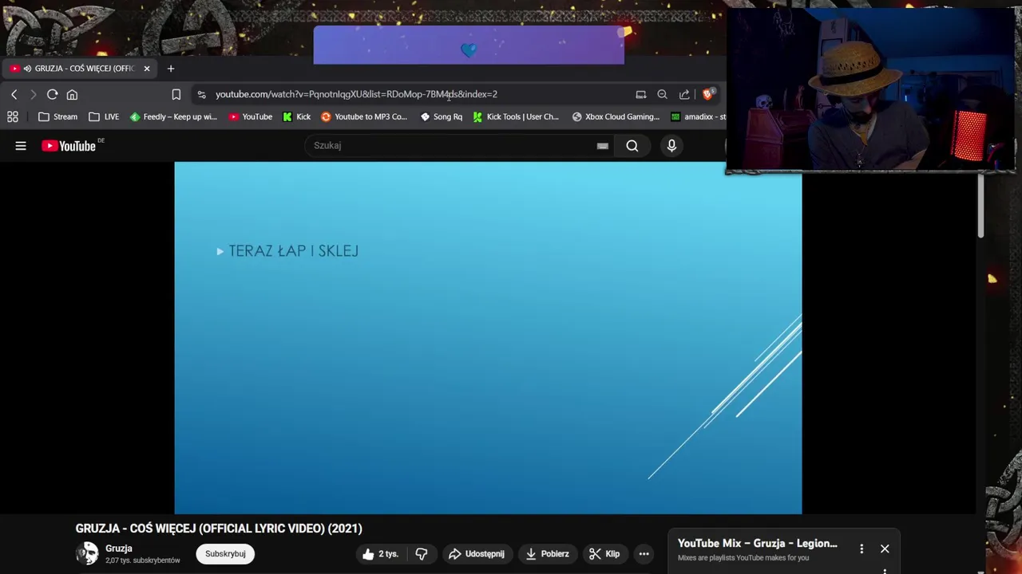Click the video title GRUZJA - COŚ WIĘCEJ

click(219, 529)
